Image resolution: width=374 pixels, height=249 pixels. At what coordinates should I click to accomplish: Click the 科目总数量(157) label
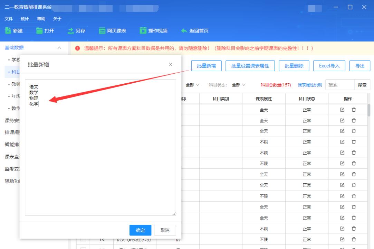[276, 85]
